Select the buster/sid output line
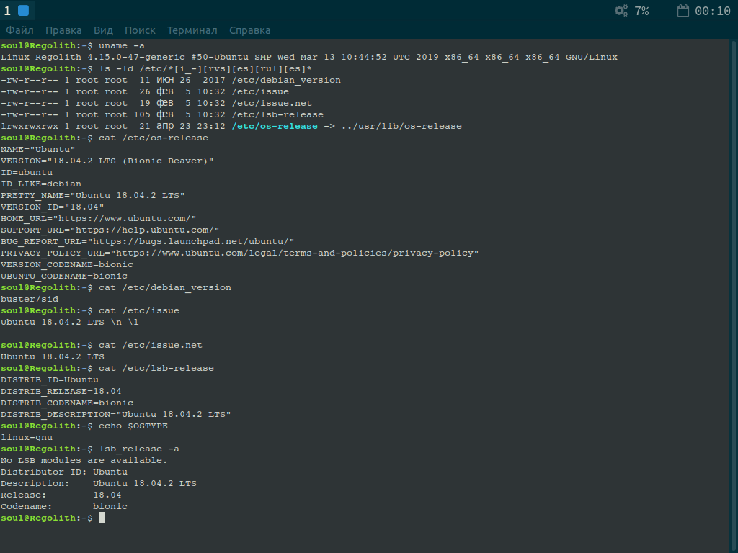This screenshot has height=553, width=738. tap(30, 299)
